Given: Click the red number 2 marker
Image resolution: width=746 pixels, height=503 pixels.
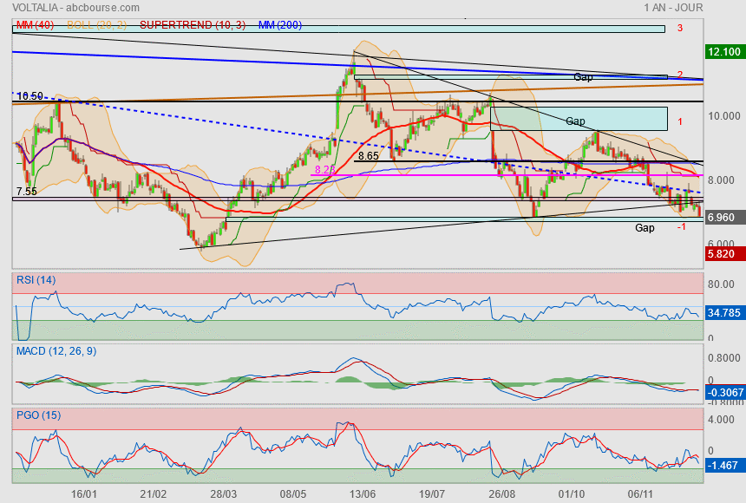Looking at the screenshot, I should pos(680,75).
